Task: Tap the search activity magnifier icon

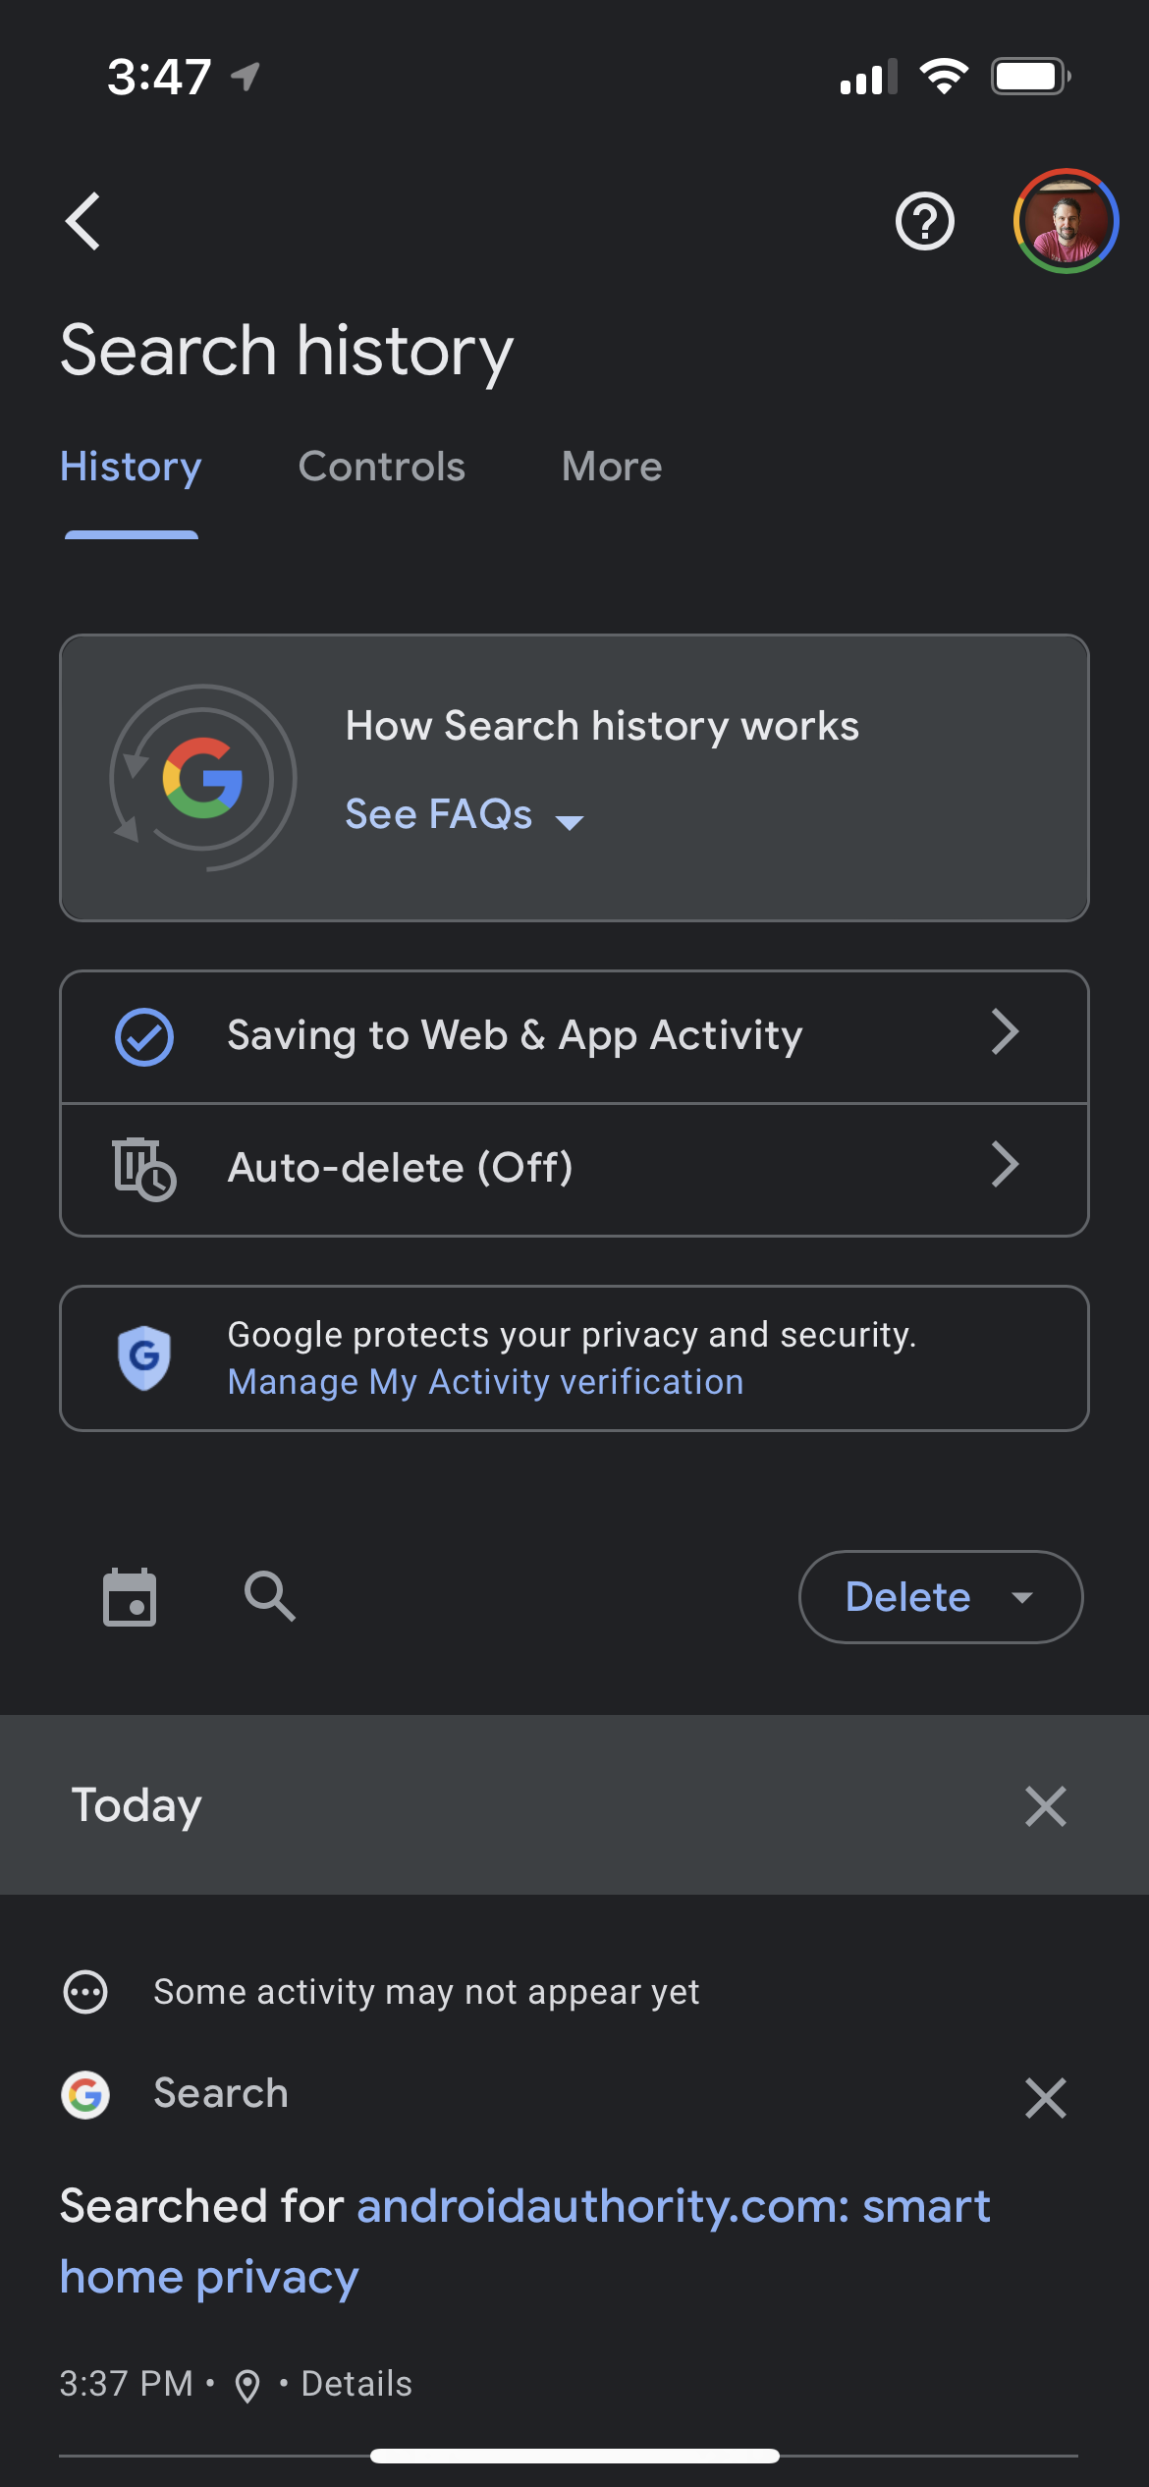Action: click(269, 1595)
